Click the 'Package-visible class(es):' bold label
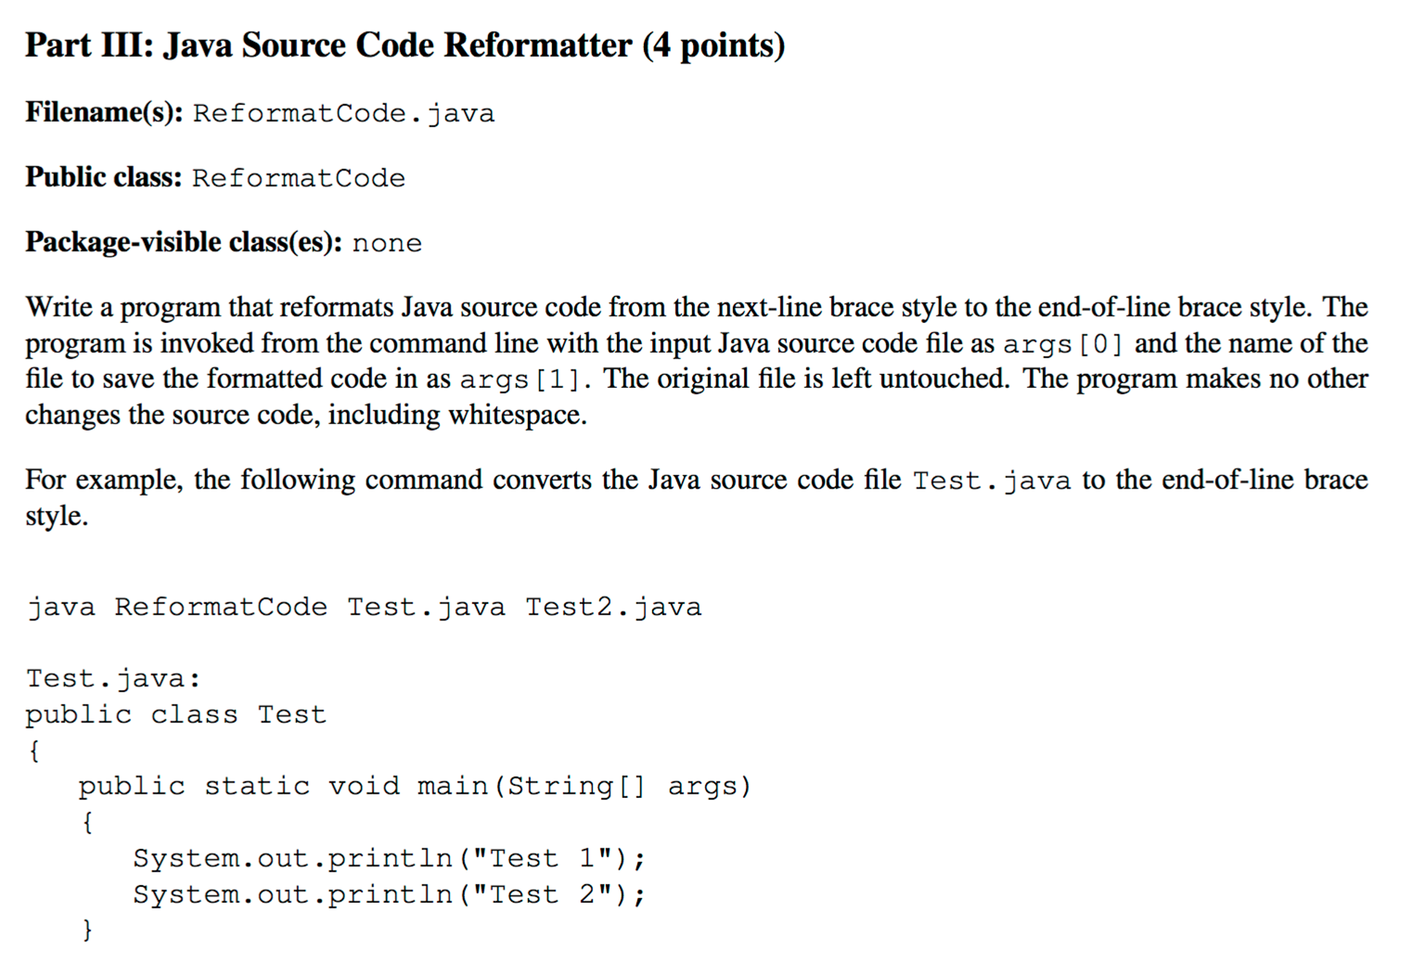 tap(184, 242)
